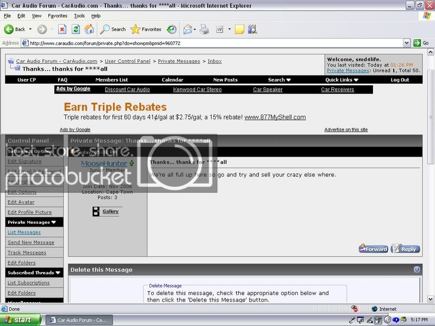The height and width of the screenshot is (326, 435).
Task: Click the Private Messages link in the welcome box
Action: coord(348,71)
